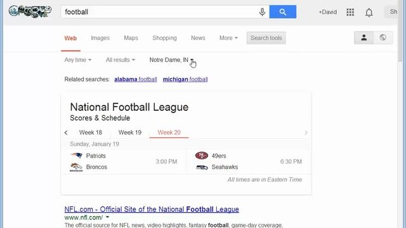The height and width of the screenshot is (228, 406).
Task: Click inside the football search field
Action: pos(159,12)
